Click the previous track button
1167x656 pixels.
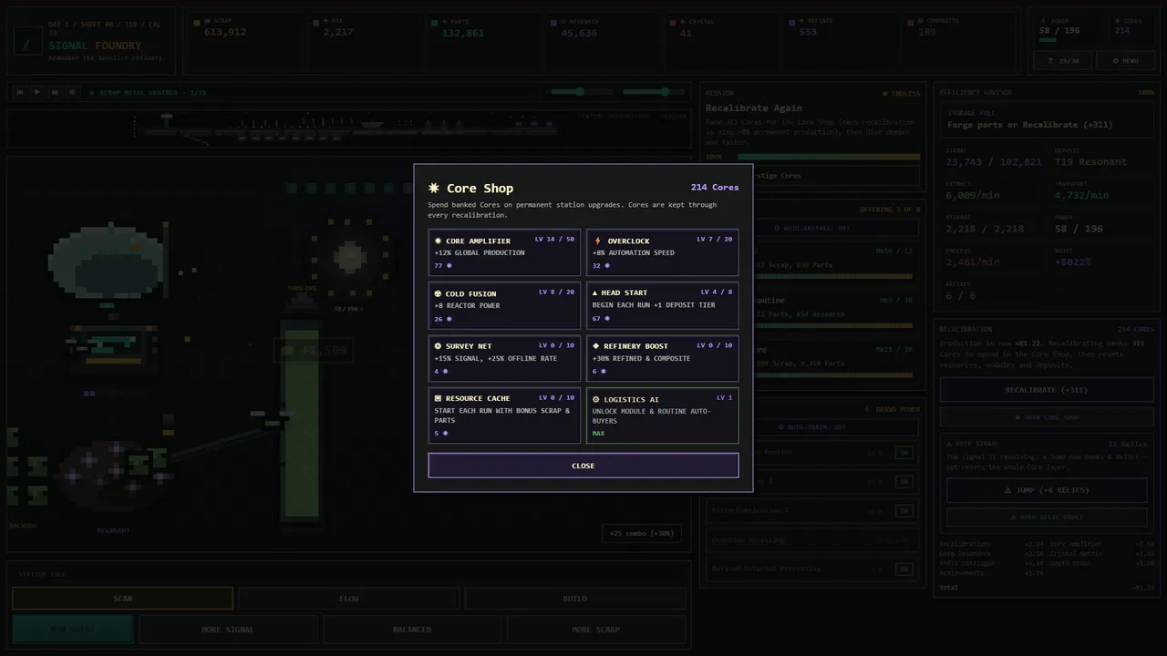[x=19, y=92]
